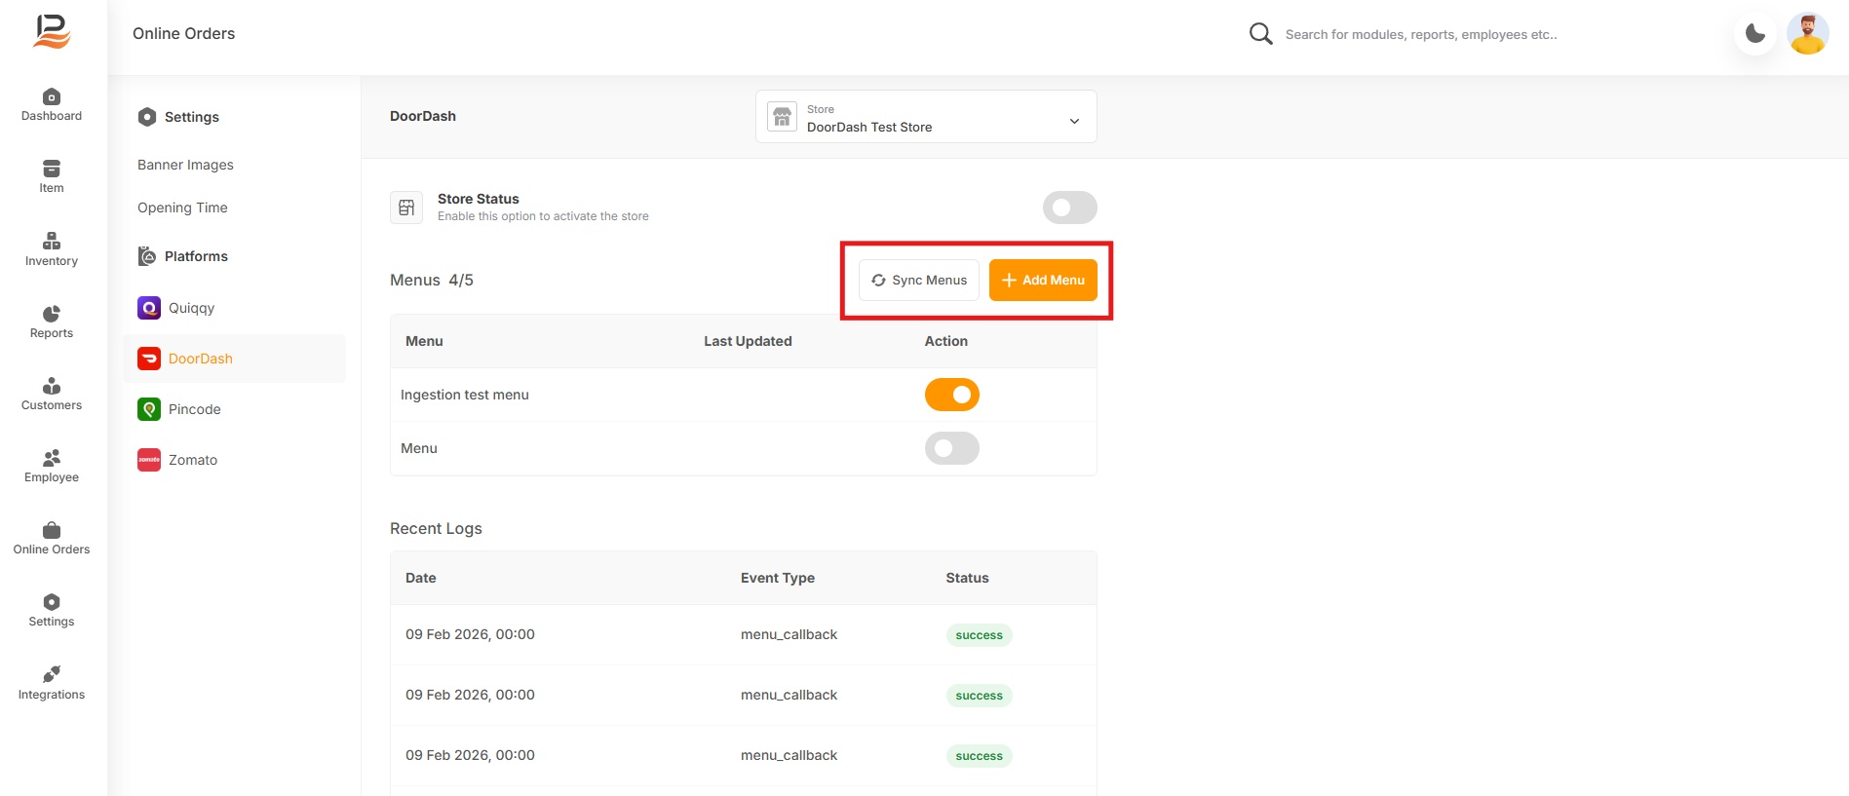Select Quiqqy platform in the list
Viewport: 1849px width, 796px height.
191,308
